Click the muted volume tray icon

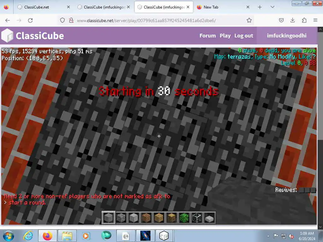pos(291,236)
